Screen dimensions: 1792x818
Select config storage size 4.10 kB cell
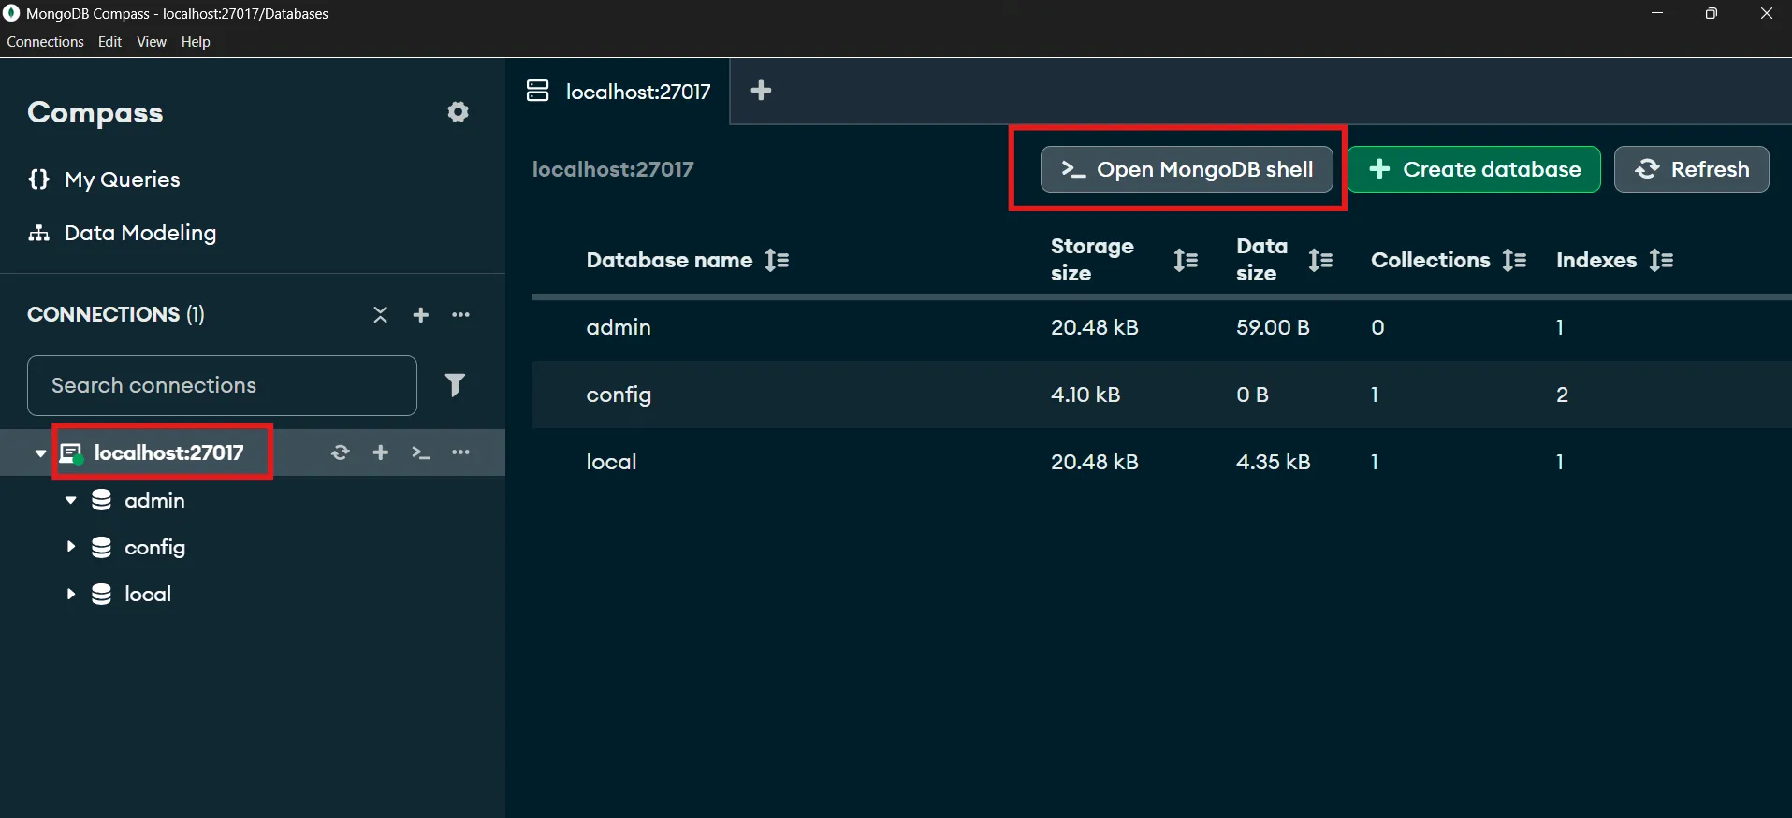(x=1085, y=395)
